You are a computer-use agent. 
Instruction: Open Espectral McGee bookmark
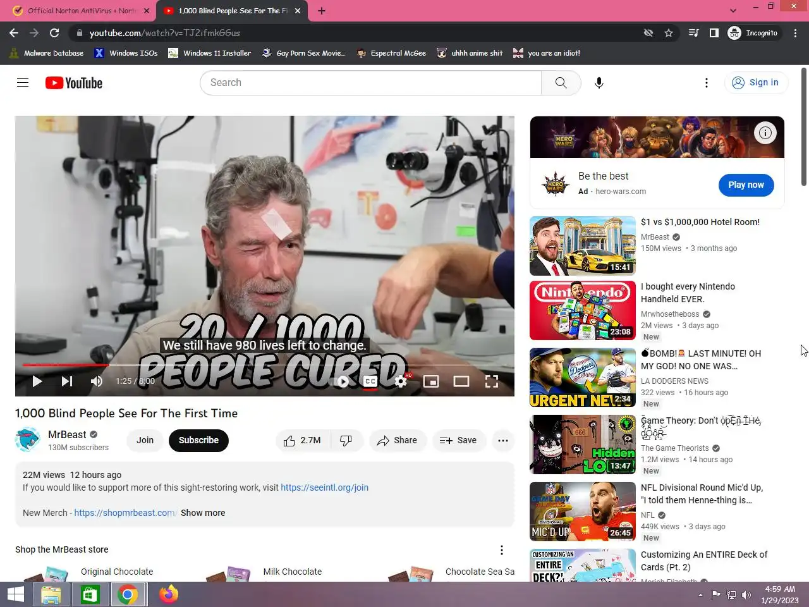[x=391, y=53]
